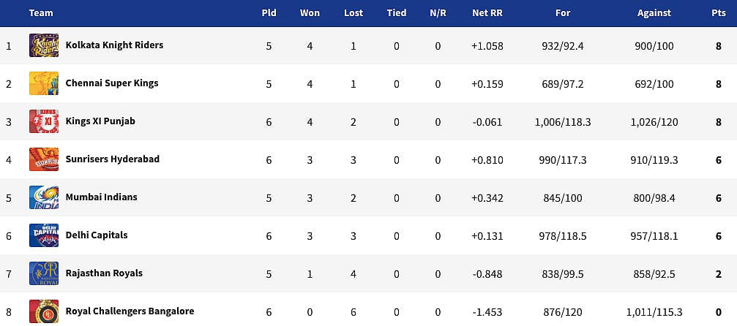Select the Mumbai Indians team name
The width and height of the screenshot is (737, 326).
coord(101,197)
